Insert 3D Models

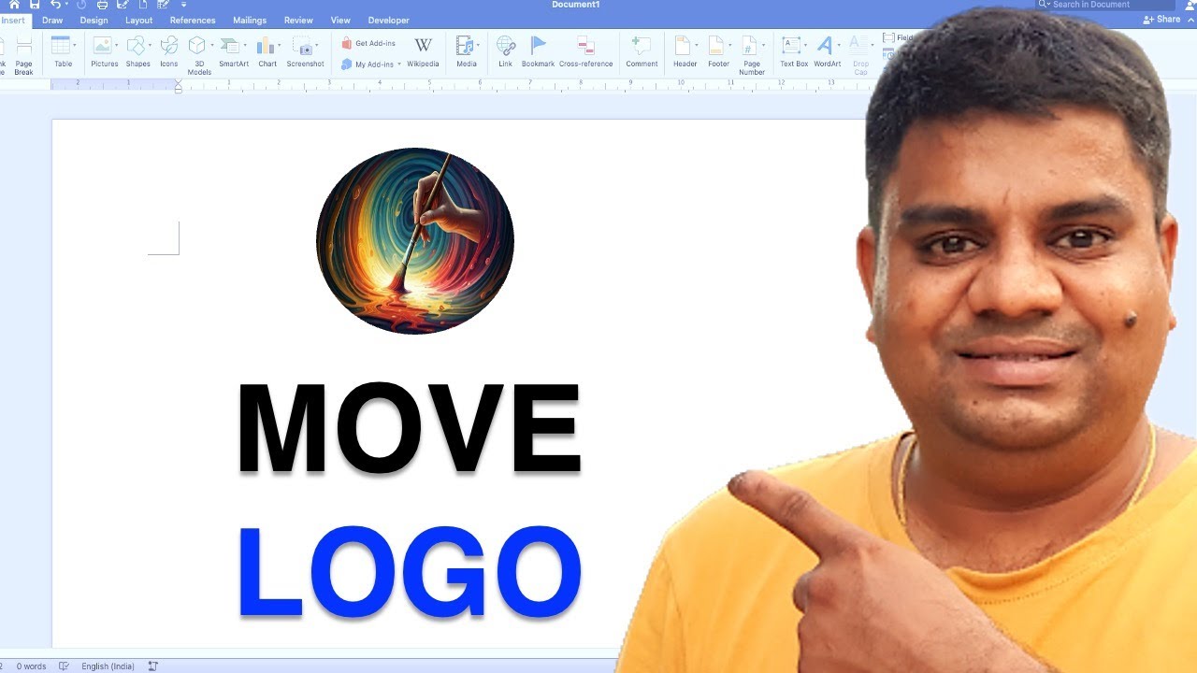198,55
